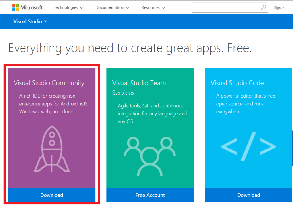The width and height of the screenshot is (293, 205).
Task: Click Sign in link
Action: (x=279, y=8)
